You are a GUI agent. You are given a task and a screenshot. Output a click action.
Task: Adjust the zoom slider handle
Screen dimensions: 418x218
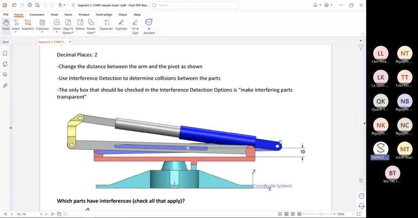pos(321,214)
